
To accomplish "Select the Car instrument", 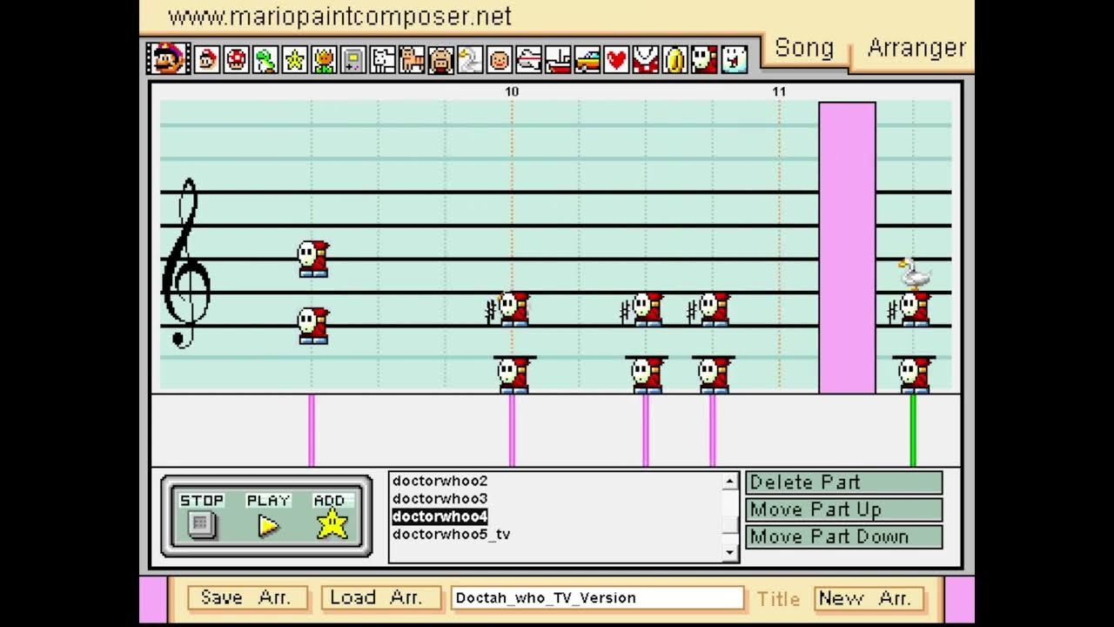I will click(x=587, y=60).
